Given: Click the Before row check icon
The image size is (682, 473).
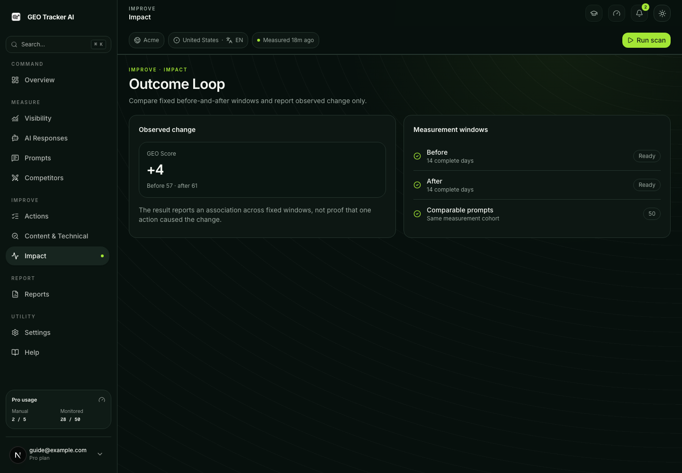Looking at the screenshot, I should [417, 156].
